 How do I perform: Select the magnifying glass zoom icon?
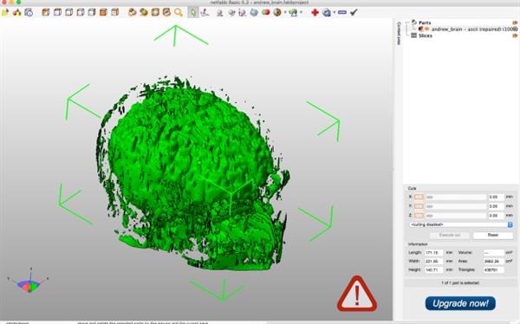(179, 13)
